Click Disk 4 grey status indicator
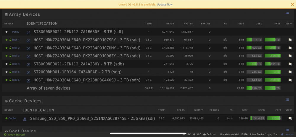Image resolution: width=296 pixels, height=137 pixels. (x=7, y=64)
